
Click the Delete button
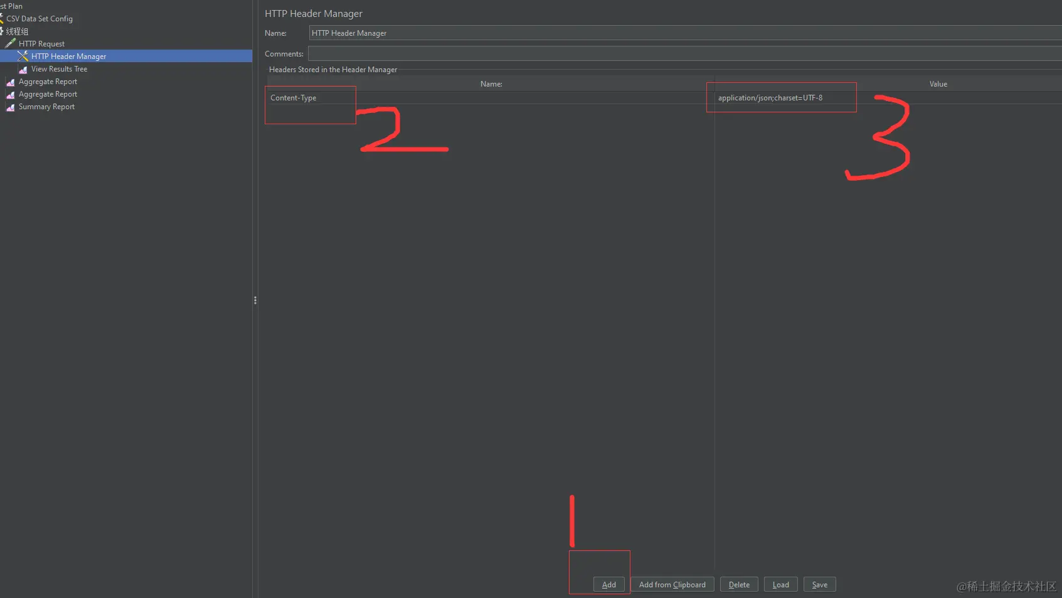tap(739, 585)
